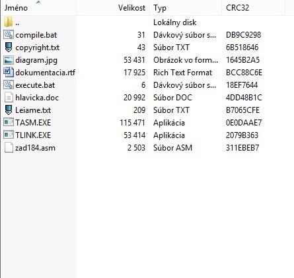Viewport: 294px width, 278px height.
Task: Open the parent folder icon
Action: (8, 22)
